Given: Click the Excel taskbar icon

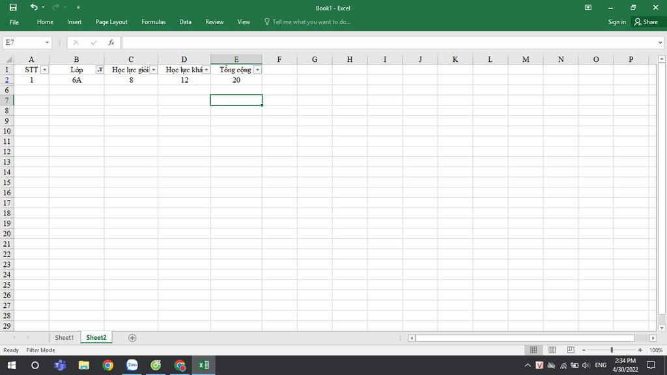Looking at the screenshot, I should coord(203,365).
